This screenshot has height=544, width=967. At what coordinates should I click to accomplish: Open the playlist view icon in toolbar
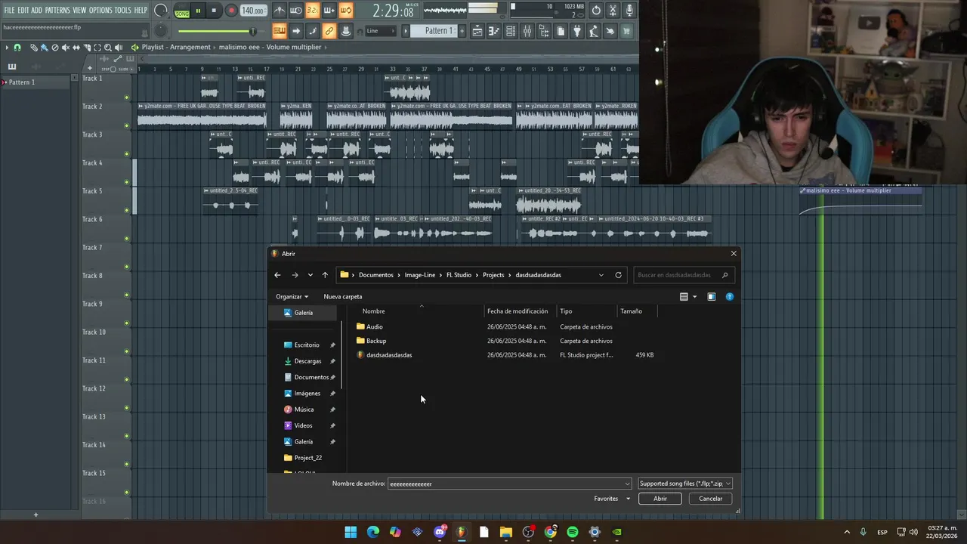[477, 31]
